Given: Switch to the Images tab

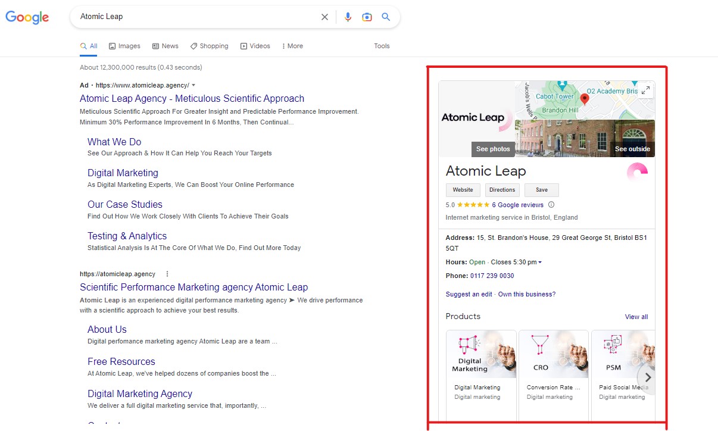Looking at the screenshot, I should [124, 46].
